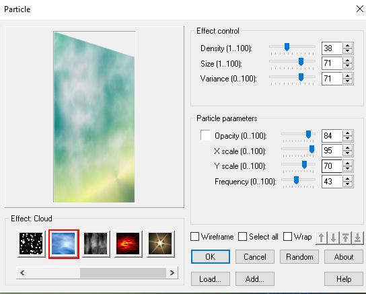Click the Random button
The image size is (366, 294).
point(299,257)
